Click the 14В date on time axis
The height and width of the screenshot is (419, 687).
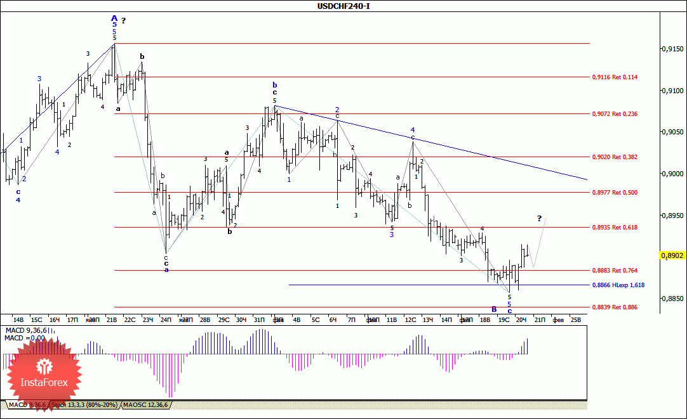(18, 319)
